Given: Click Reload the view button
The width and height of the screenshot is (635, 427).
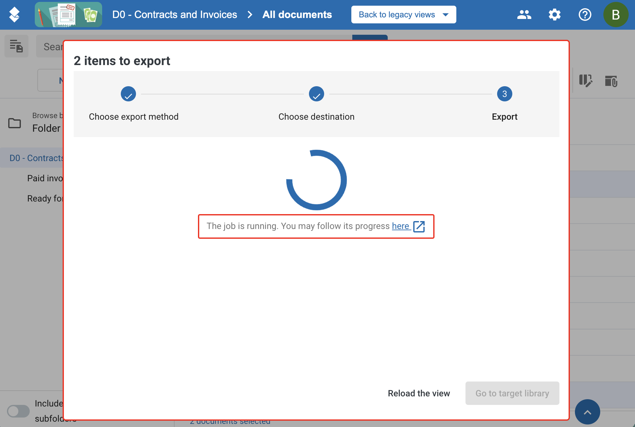Looking at the screenshot, I should (419, 393).
